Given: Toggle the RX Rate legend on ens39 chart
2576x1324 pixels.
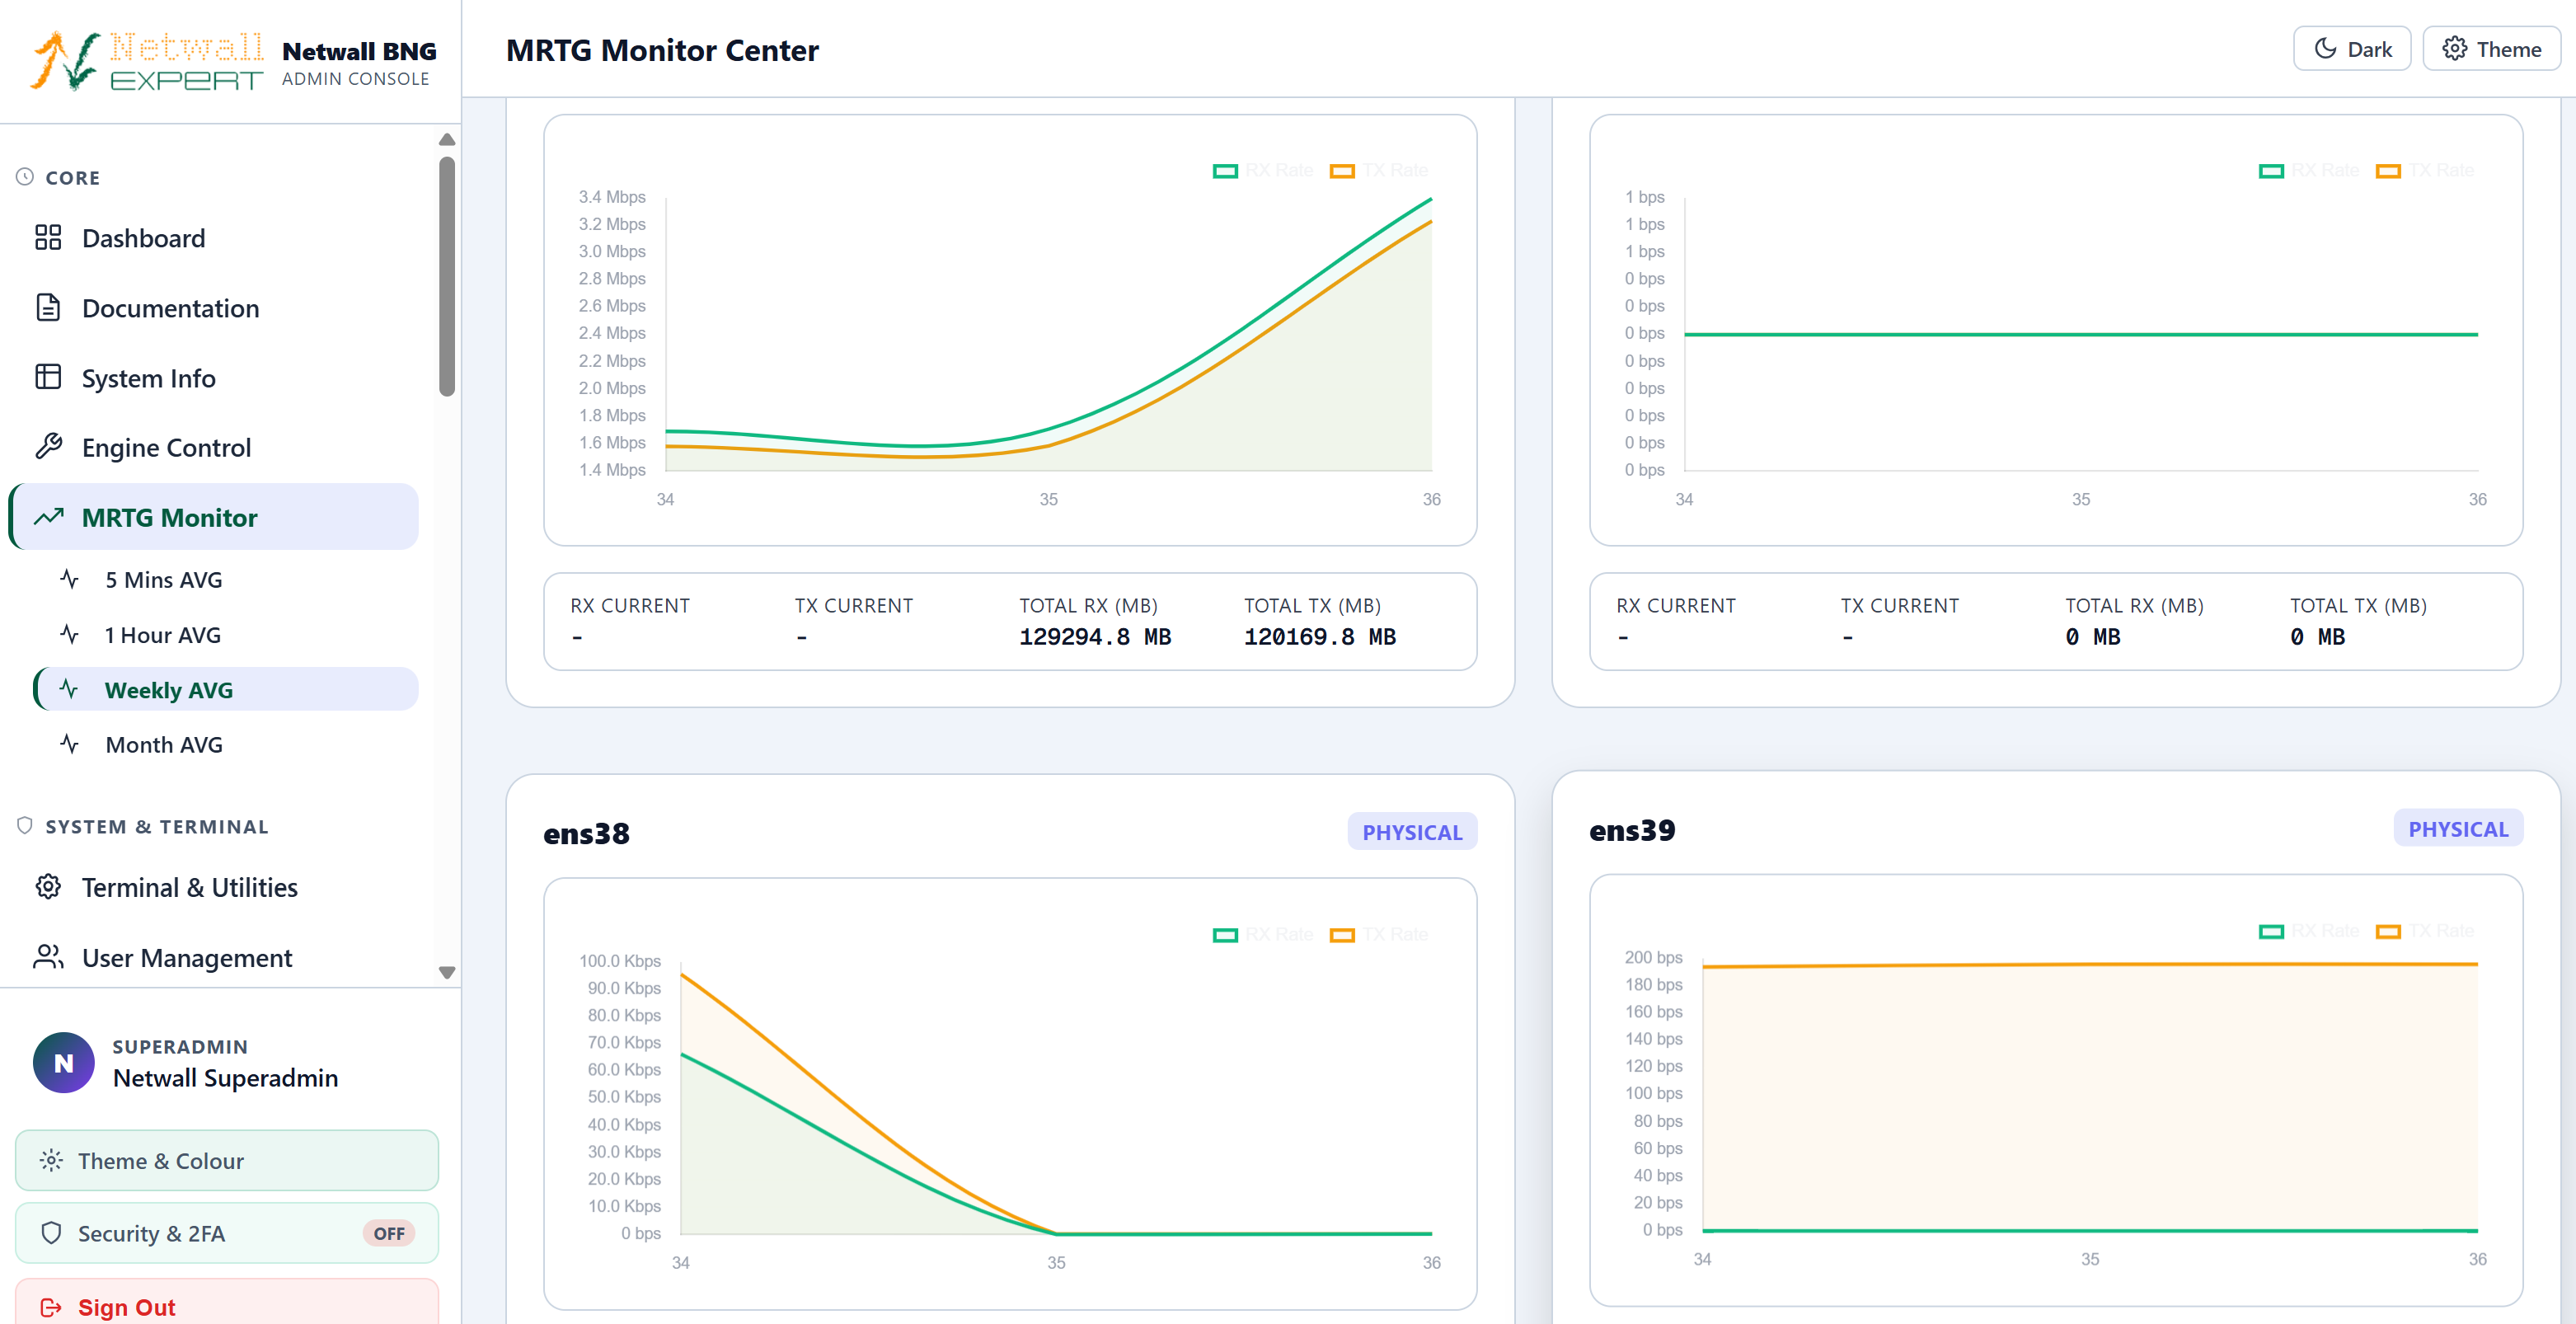Looking at the screenshot, I should (x=2309, y=931).
